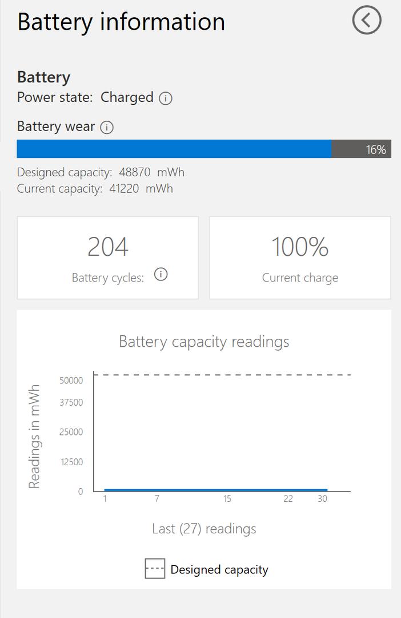Select the Current capacity 41220 mWh text

tap(95, 188)
